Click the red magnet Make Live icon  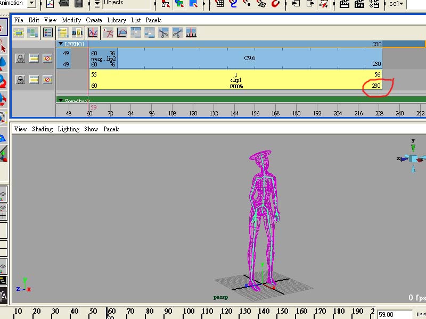(275, 4)
